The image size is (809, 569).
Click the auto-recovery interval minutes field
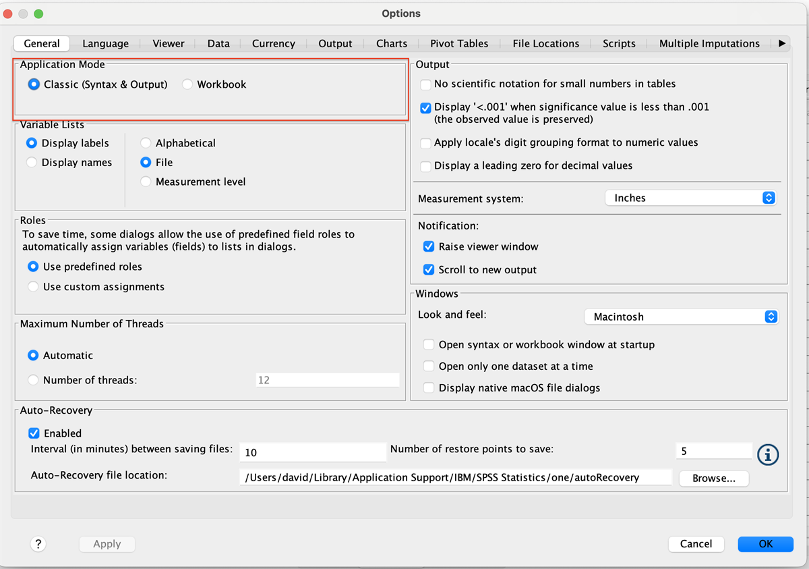click(x=312, y=452)
